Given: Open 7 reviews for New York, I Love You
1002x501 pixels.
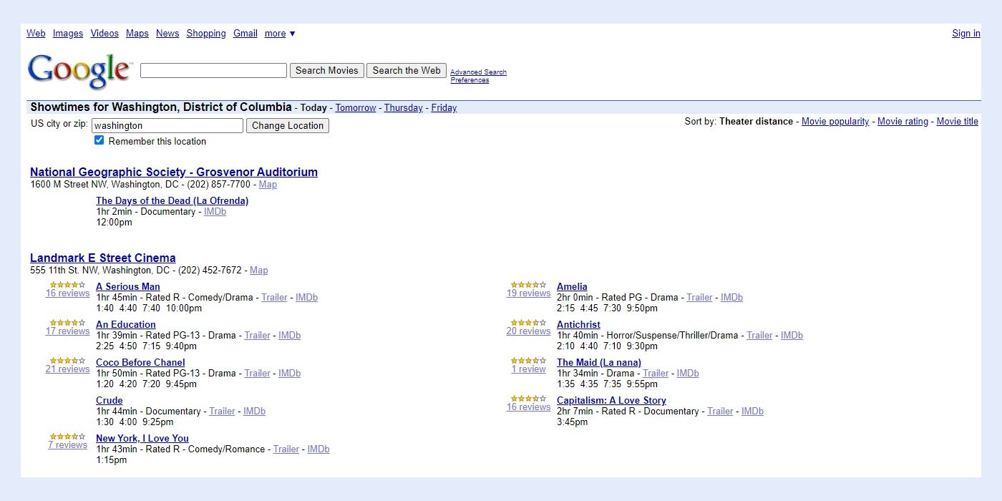Looking at the screenshot, I should [67, 445].
